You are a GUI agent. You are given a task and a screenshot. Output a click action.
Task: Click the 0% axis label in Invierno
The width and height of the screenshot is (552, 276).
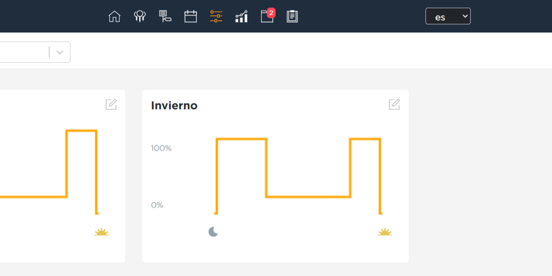[157, 205]
